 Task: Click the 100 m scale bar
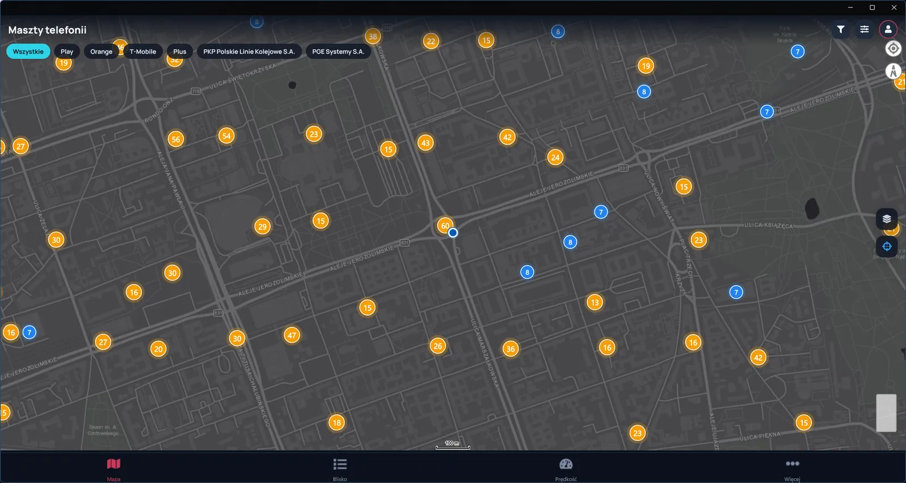[452, 445]
